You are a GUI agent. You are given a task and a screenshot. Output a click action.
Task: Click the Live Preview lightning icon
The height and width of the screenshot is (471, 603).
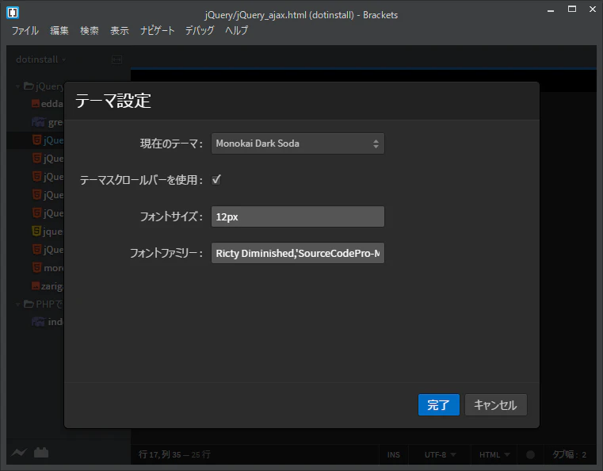click(19, 453)
